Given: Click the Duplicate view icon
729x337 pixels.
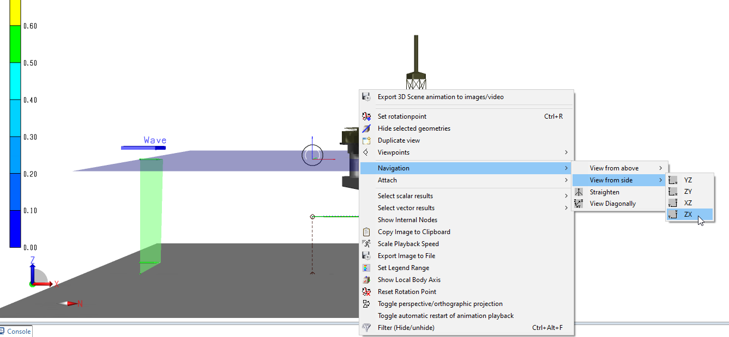Looking at the screenshot, I should pyautogui.click(x=366, y=140).
